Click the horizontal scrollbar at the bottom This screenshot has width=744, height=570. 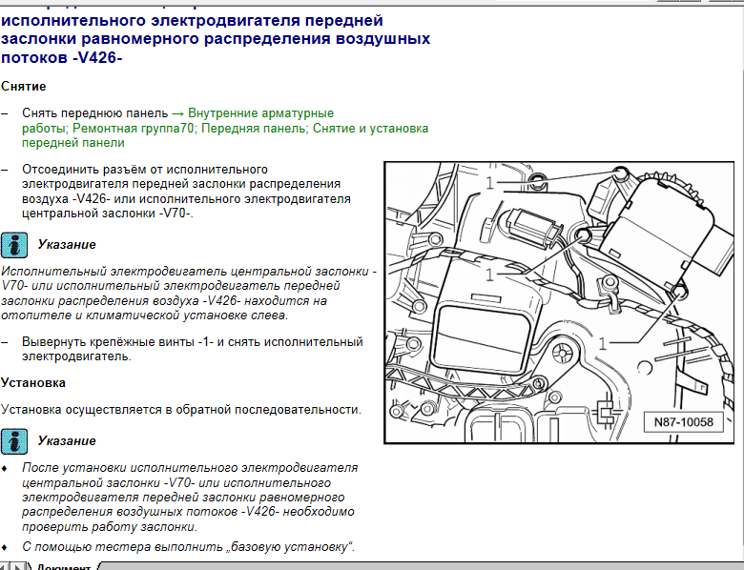point(420,565)
